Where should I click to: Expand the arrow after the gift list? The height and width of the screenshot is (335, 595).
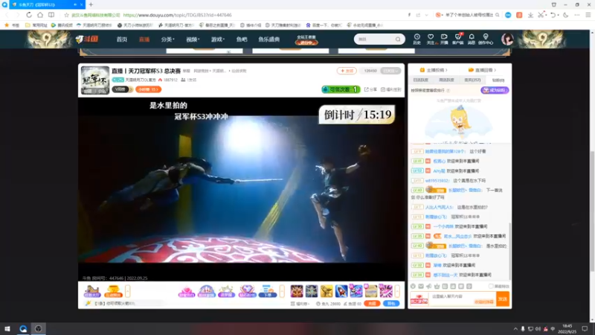tap(397, 291)
